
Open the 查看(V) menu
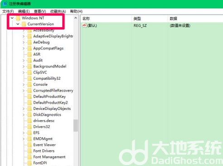point(40,11)
